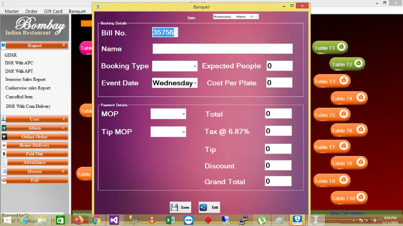
Task: Click the Exit door icon
Action: pyautogui.click(x=204, y=208)
